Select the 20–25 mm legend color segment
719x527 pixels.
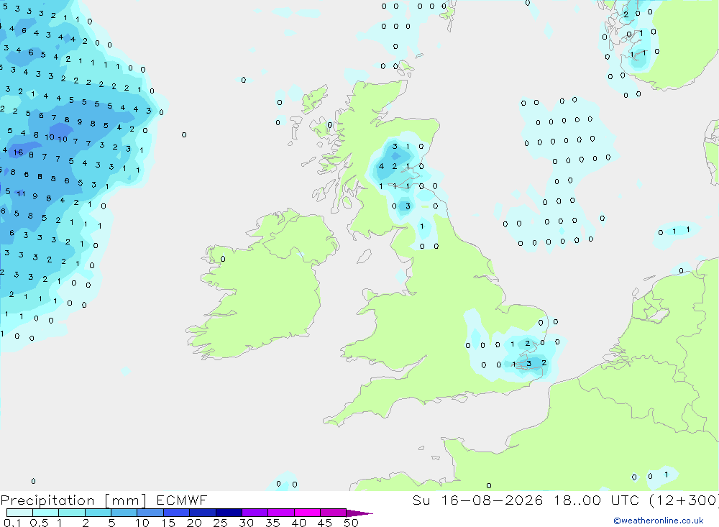(x=203, y=513)
